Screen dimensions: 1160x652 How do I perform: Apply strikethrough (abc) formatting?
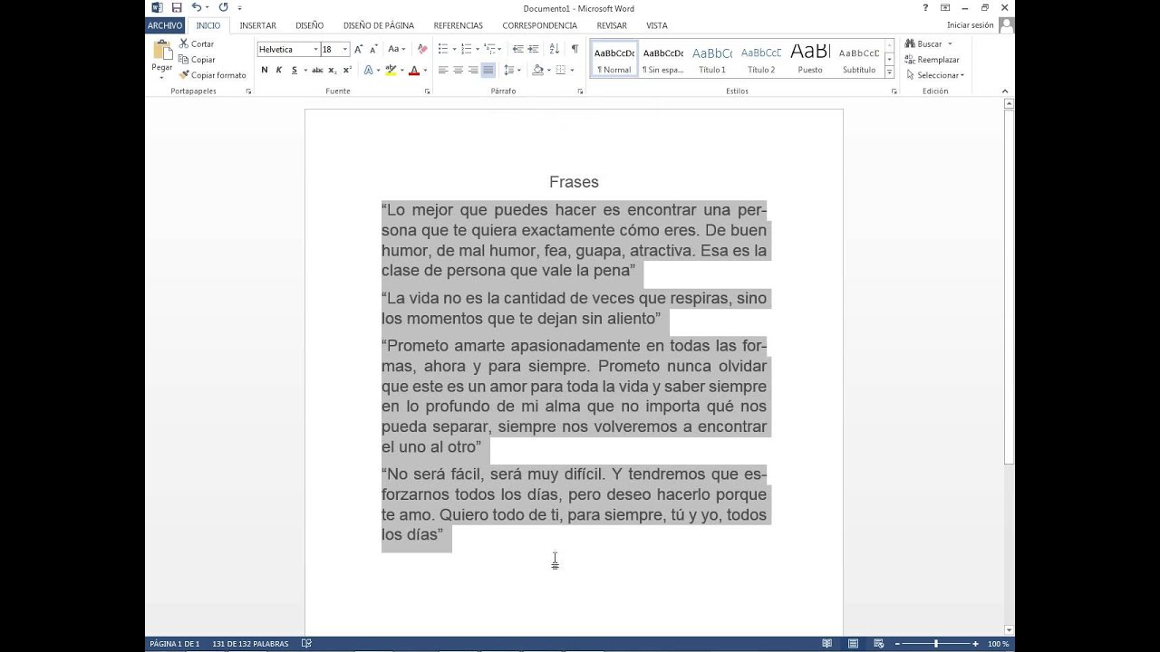317,70
